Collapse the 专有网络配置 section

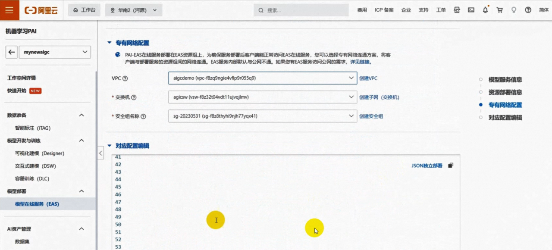tap(110, 43)
